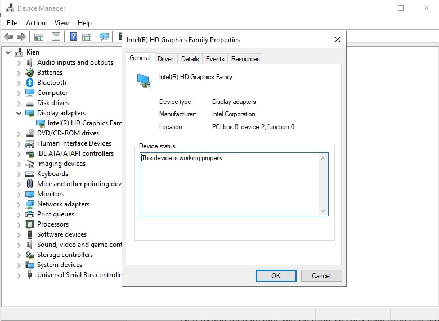Open the Action menu
Screen dimensions: 439x321
(35, 23)
